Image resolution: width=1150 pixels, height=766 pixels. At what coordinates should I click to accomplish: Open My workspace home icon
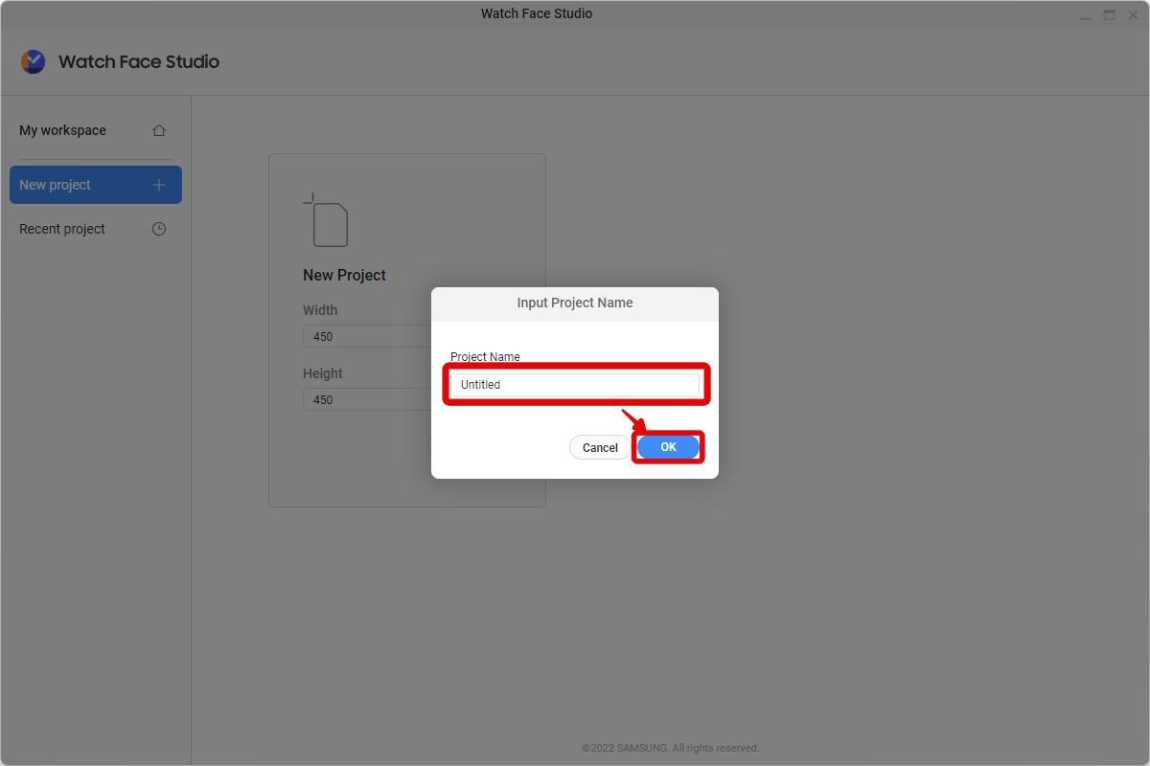(x=159, y=130)
